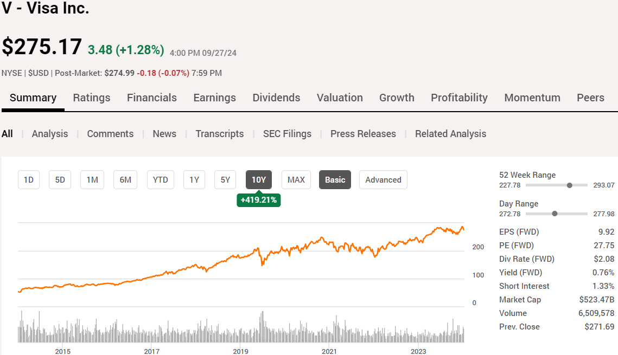Filter feed by Analysis
618x355 pixels.
point(50,134)
